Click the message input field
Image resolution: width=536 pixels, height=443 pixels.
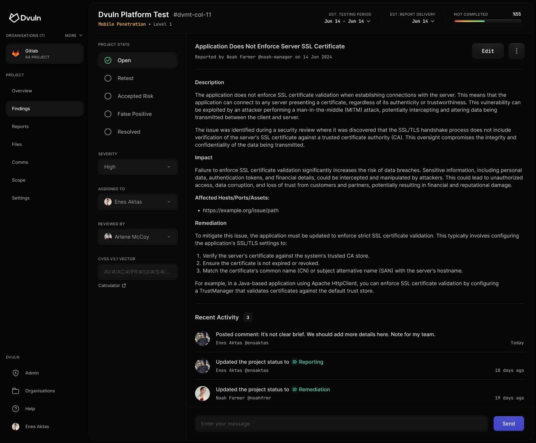click(x=341, y=424)
